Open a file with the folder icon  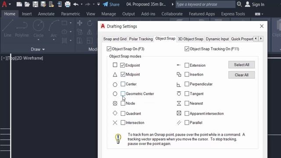pyautogui.click(x=27, y=4)
